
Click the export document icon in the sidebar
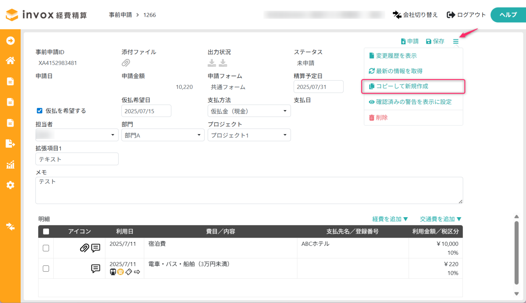pos(10,144)
